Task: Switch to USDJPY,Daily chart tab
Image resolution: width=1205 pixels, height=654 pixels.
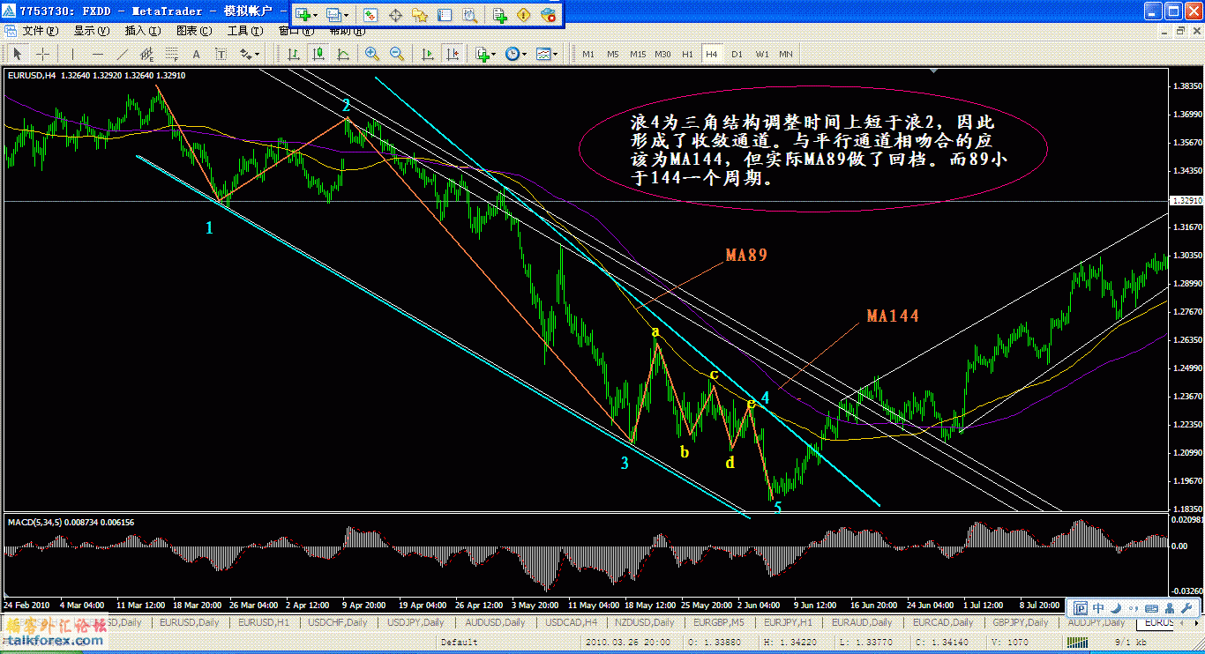Action: [x=415, y=622]
